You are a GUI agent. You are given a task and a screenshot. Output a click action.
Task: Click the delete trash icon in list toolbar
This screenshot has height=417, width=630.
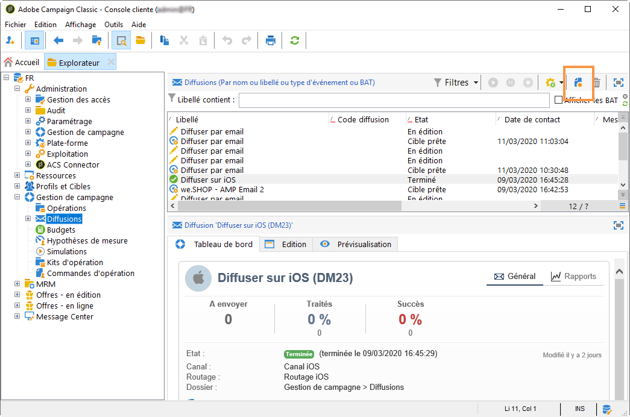point(597,83)
